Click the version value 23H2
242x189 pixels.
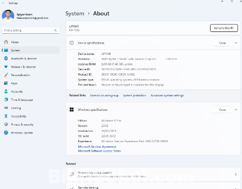105,126
